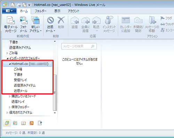
Task: Expand the ごみ箱 folder above インポートされたフォルダー
Action: [7, 53]
